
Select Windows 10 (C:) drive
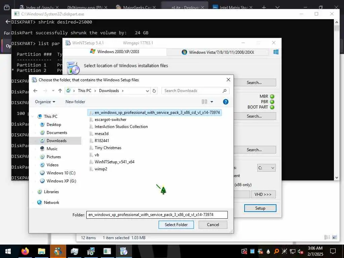coord(61,173)
